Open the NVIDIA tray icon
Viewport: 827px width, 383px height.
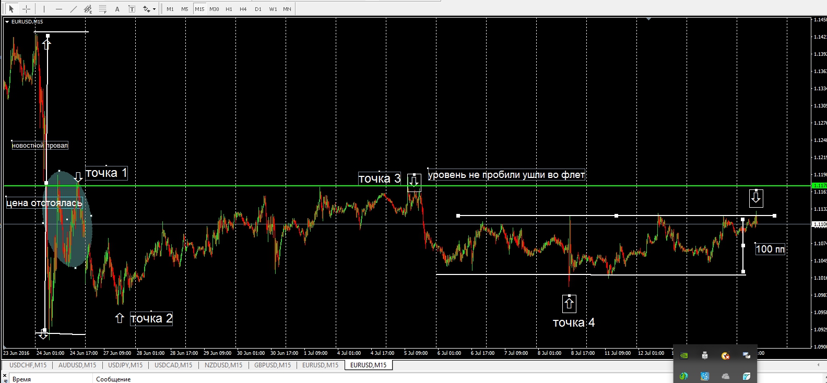[683, 356]
